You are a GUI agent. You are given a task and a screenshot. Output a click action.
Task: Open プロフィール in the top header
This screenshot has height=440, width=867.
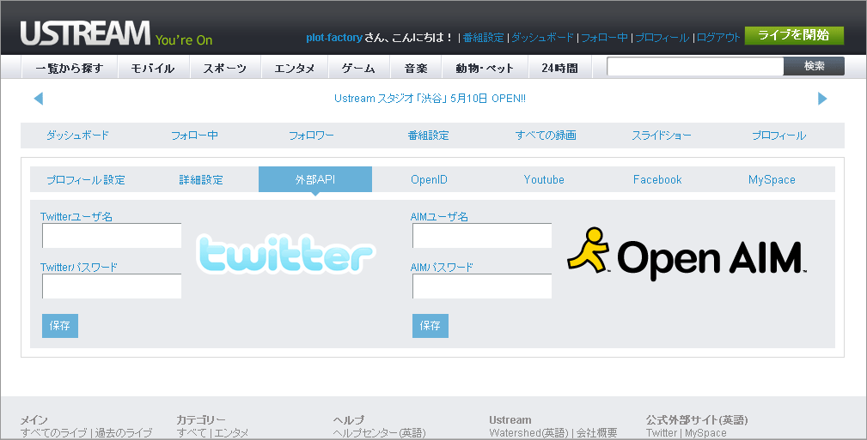pyautogui.click(x=662, y=38)
